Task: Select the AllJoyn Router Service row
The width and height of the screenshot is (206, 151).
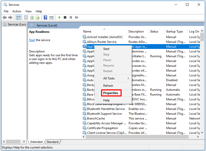Action: (141, 42)
